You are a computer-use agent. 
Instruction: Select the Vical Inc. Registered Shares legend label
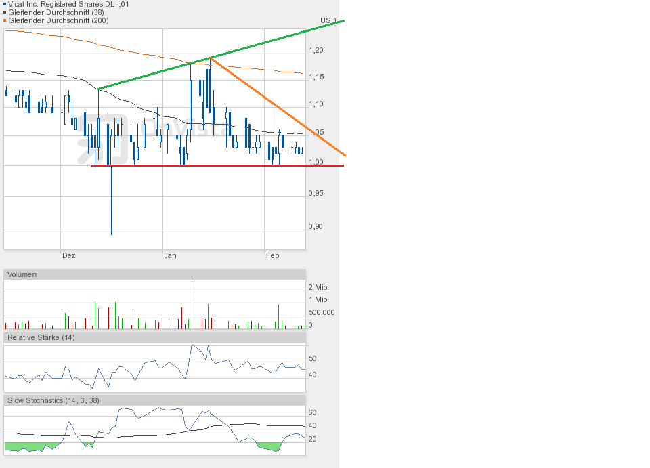[68, 4]
